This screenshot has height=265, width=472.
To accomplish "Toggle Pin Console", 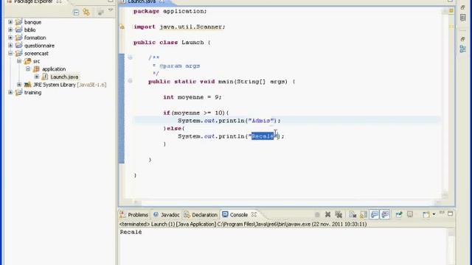I will click(399, 214).
